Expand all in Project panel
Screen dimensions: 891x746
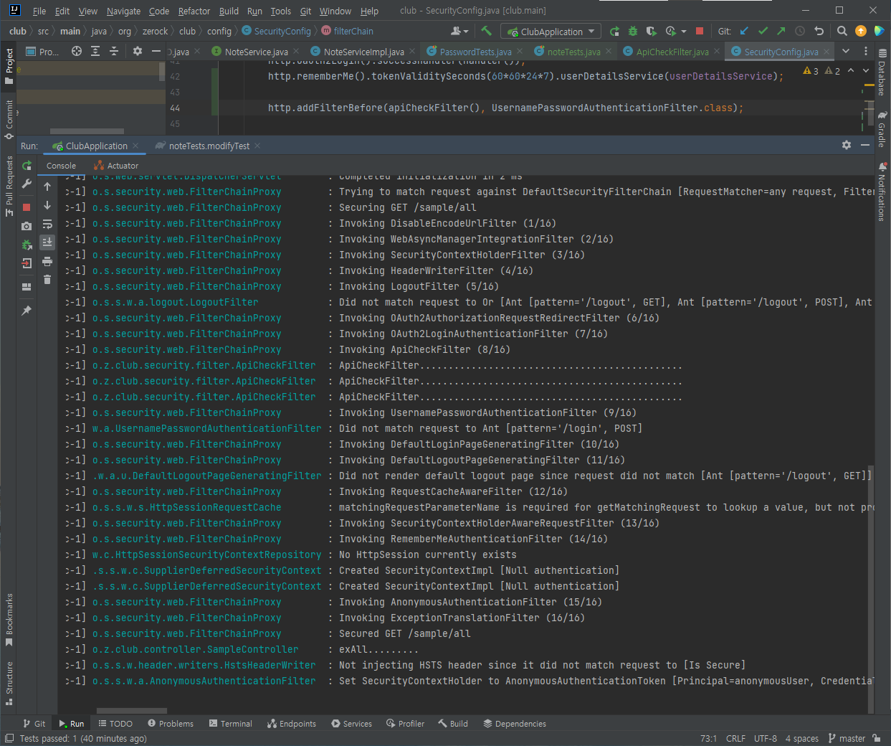click(95, 51)
